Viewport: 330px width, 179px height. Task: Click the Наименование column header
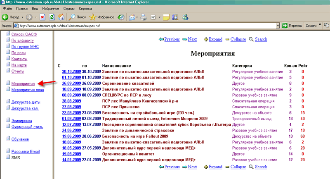[116, 66]
